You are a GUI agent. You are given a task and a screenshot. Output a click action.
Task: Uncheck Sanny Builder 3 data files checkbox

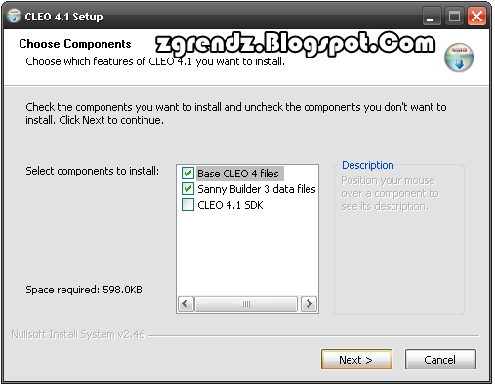[x=187, y=189]
